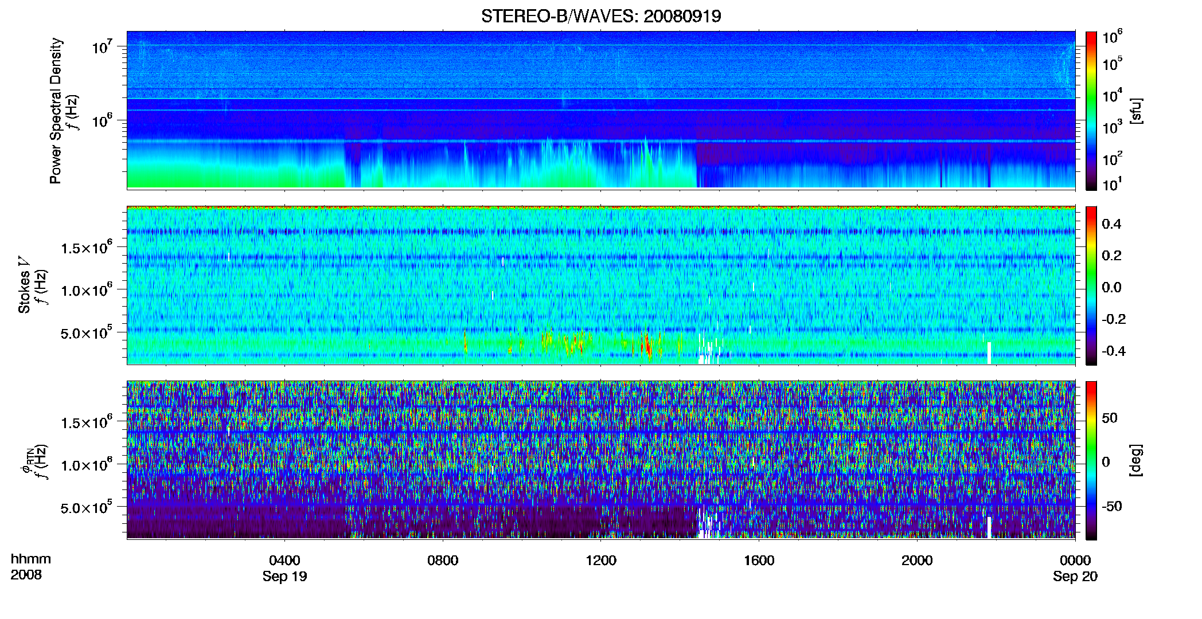This screenshot has height=619, width=1202.
Task: Click the 50 value on degree colorbar
Action: pos(1110,418)
